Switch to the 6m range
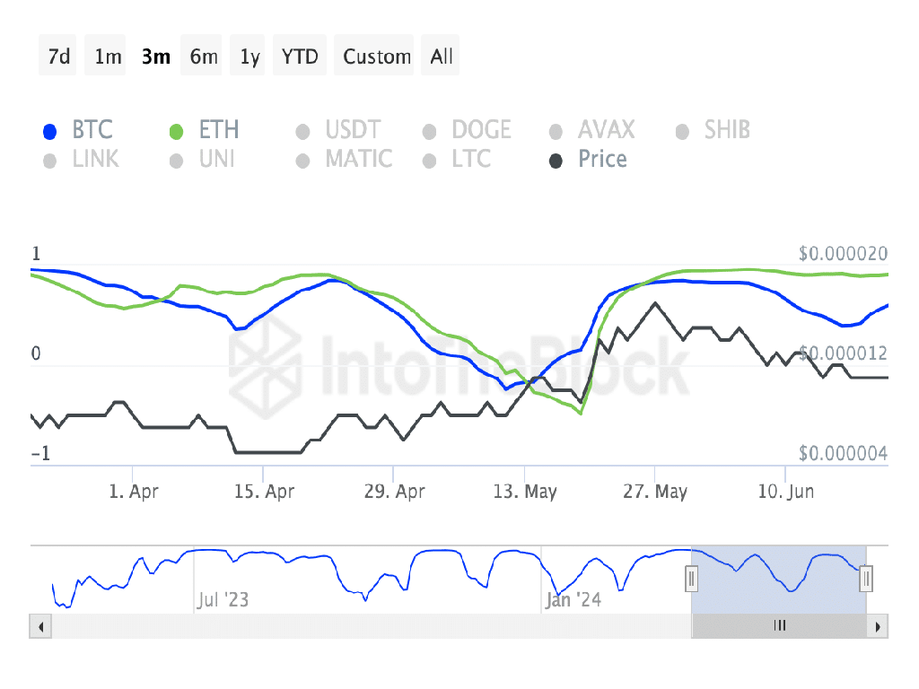The width and height of the screenshot is (919, 689). pyautogui.click(x=204, y=57)
